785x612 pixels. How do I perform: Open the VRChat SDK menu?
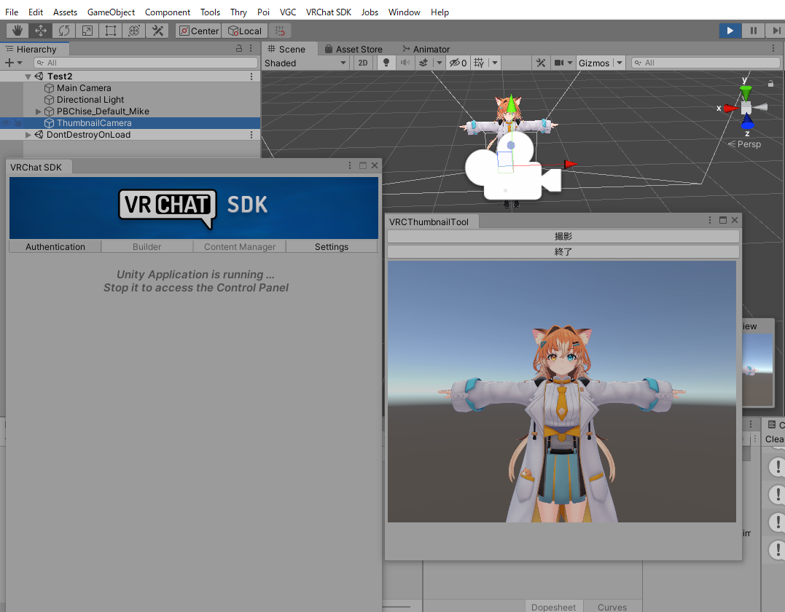click(329, 12)
